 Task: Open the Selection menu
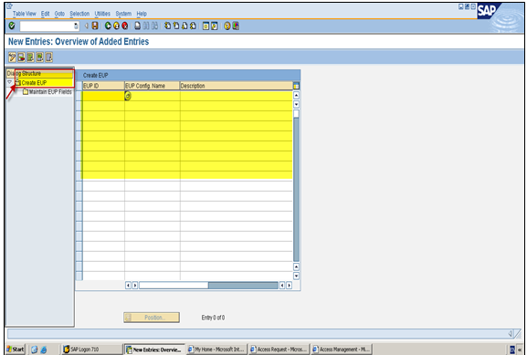pyautogui.click(x=79, y=14)
